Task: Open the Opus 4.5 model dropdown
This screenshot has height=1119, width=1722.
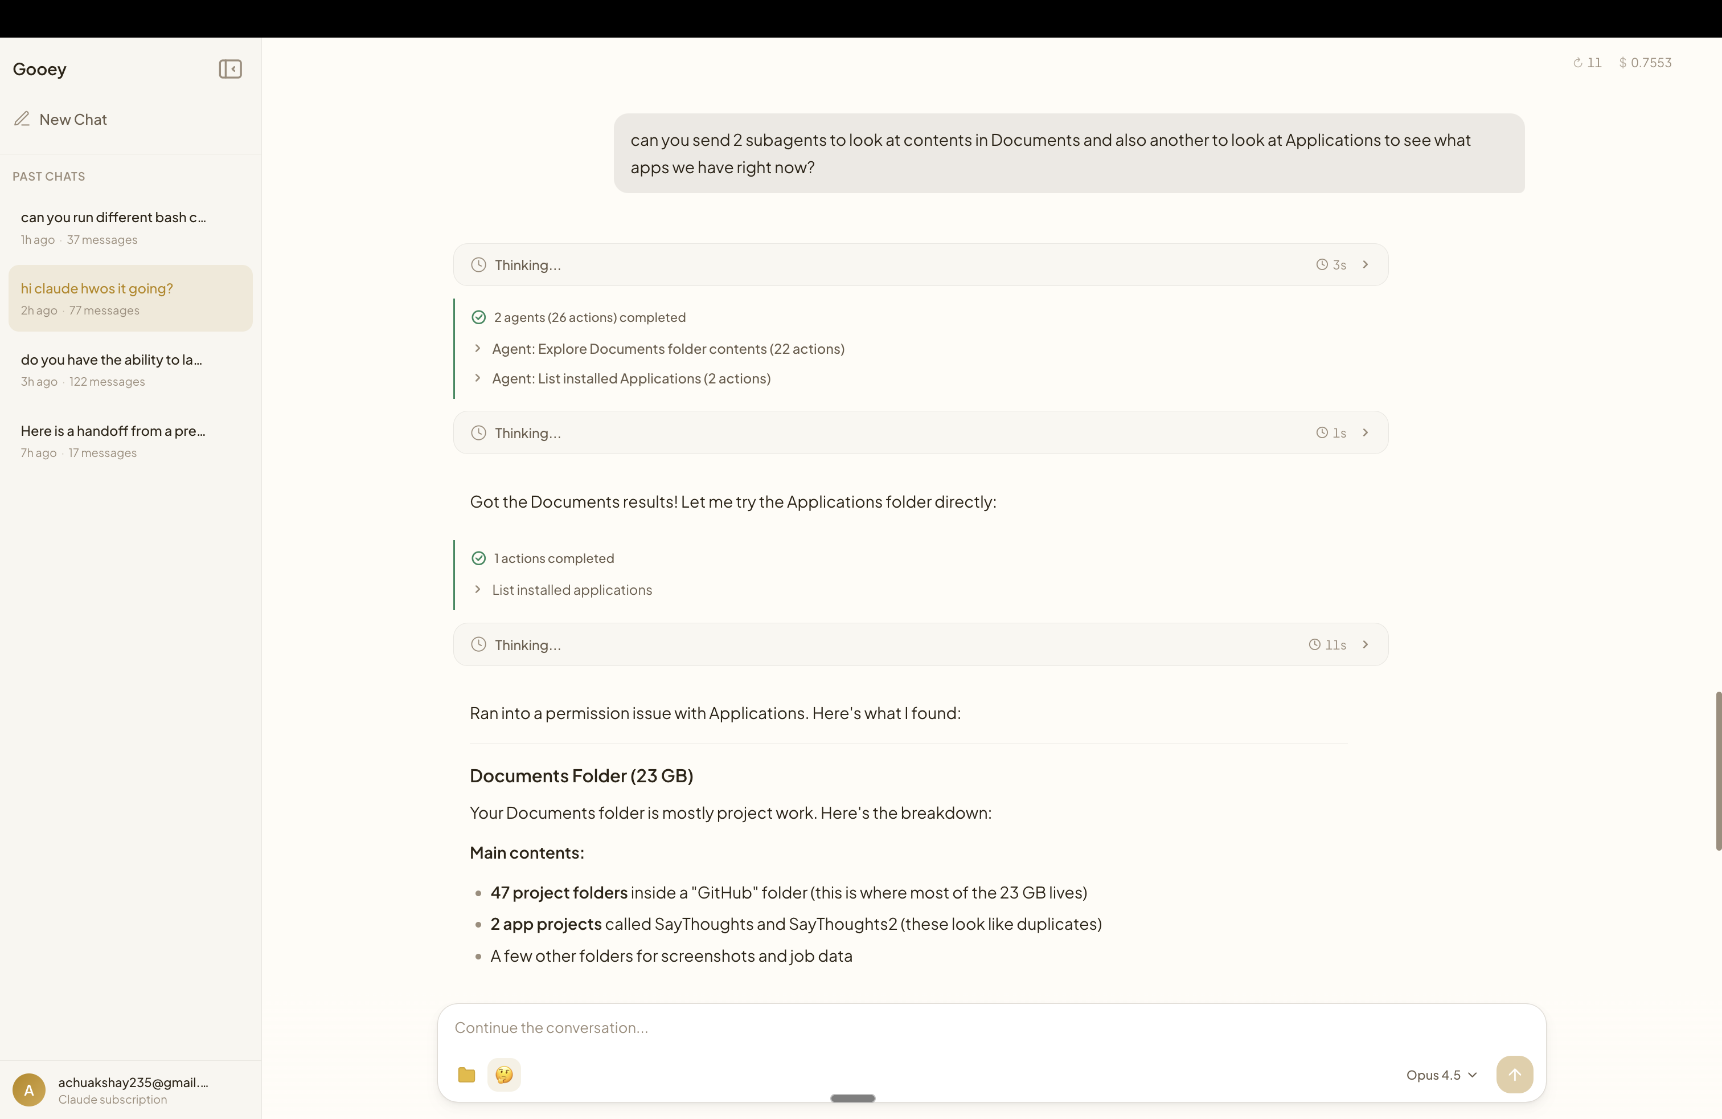Action: point(1441,1075)
